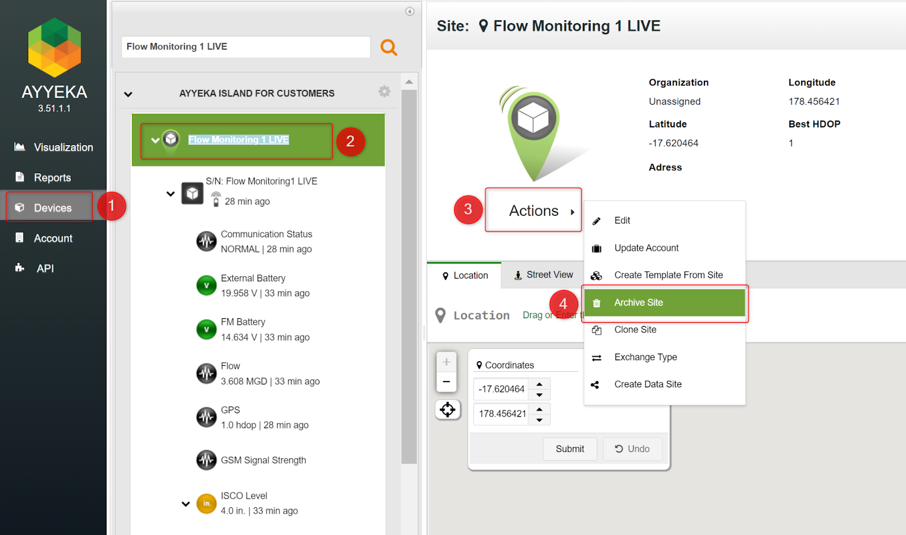Image resolution: width=906 pixels, height=535 pixels.
Task: Click the large green site location marker image
Action: coord(532,134)
